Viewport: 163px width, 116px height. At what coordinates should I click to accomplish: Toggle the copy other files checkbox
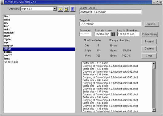[111, 40]
